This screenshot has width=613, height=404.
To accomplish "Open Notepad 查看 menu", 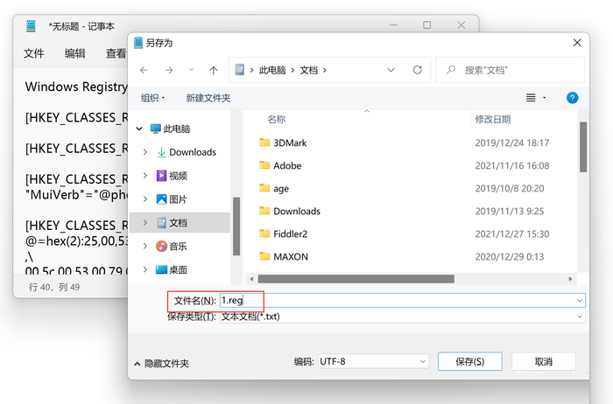I will (x=116, y=53).
